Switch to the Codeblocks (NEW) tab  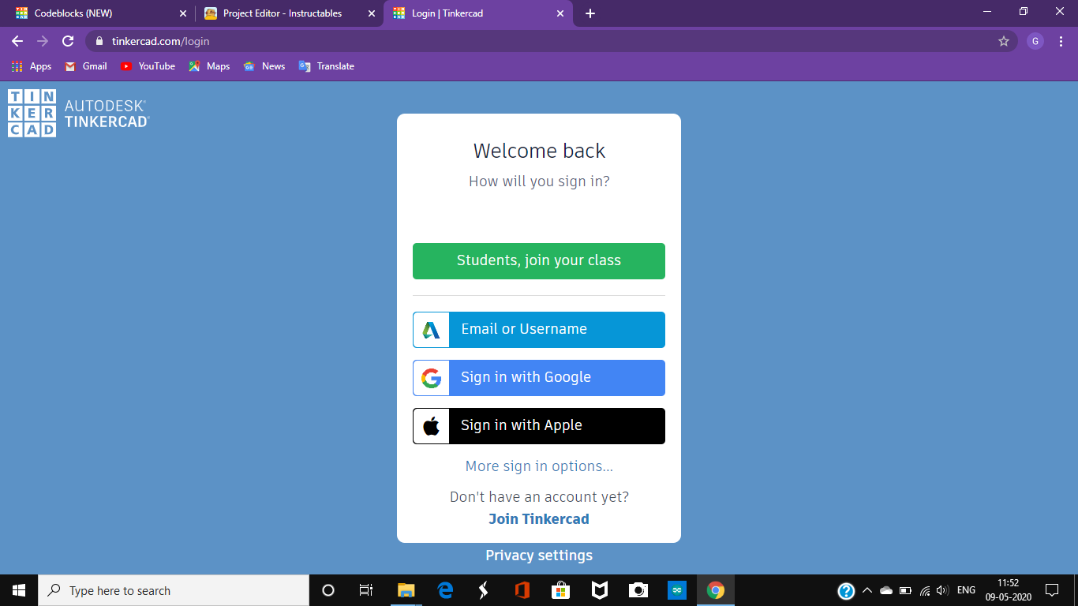coord(95,13)
